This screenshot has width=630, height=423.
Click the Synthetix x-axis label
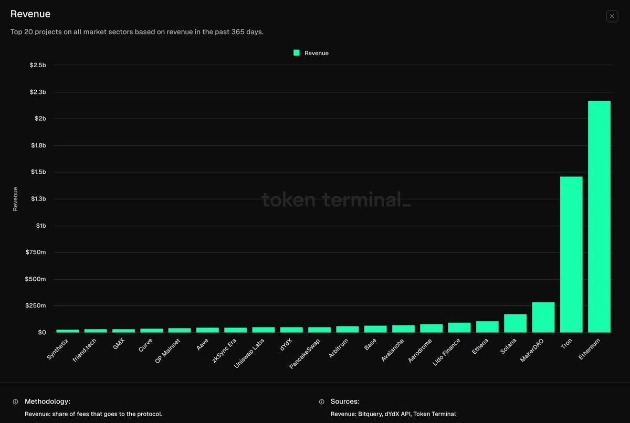[x=58, y=349]
